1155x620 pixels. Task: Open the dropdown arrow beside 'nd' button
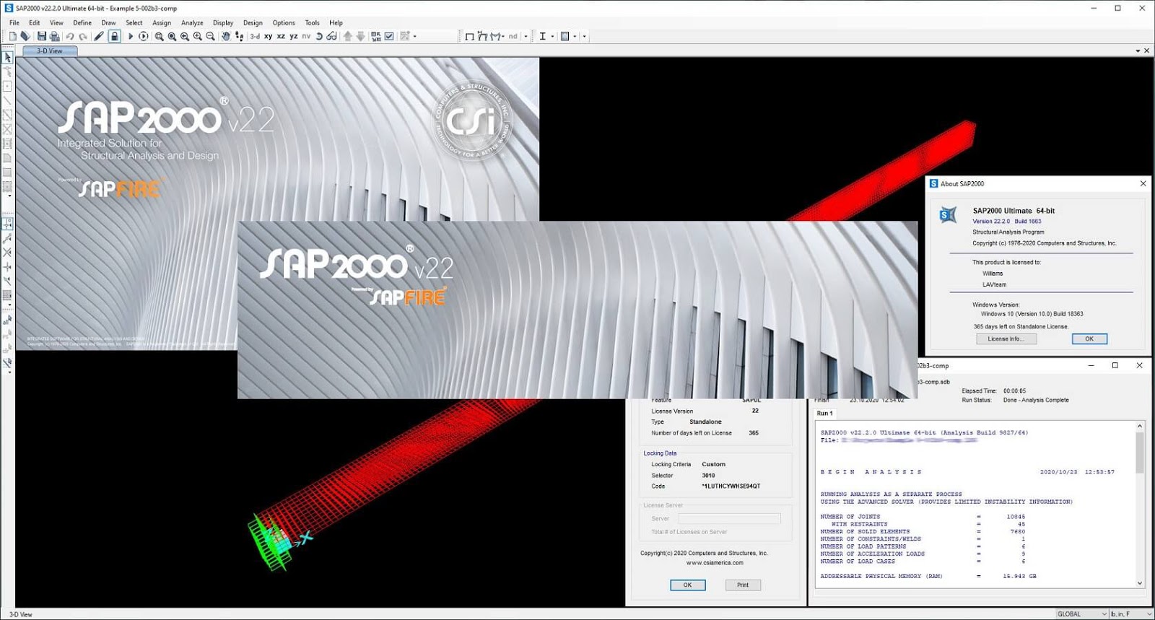point(526,36)
